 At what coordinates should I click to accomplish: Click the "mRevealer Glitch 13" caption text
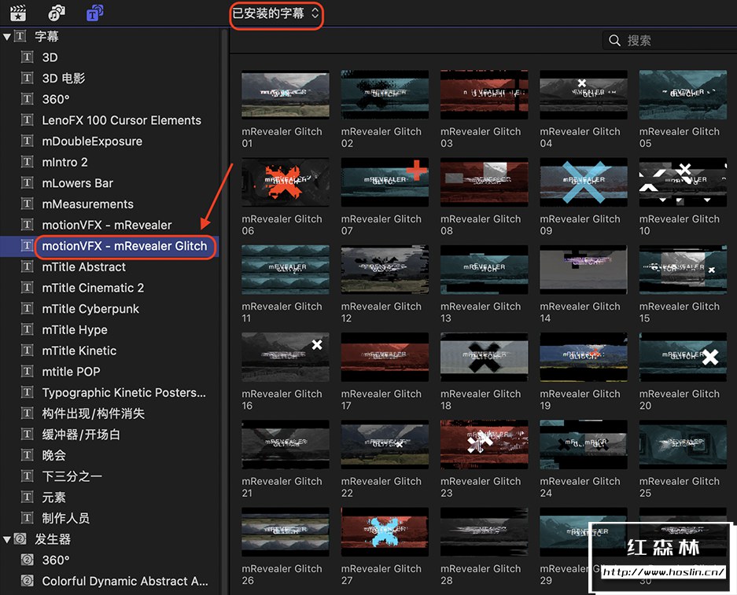(481, 312)
